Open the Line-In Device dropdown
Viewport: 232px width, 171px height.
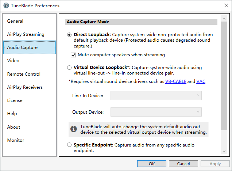[156, 96]
